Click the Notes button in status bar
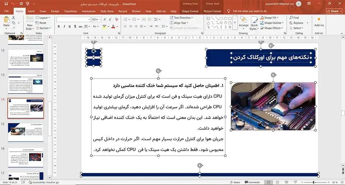 [235, 182]
